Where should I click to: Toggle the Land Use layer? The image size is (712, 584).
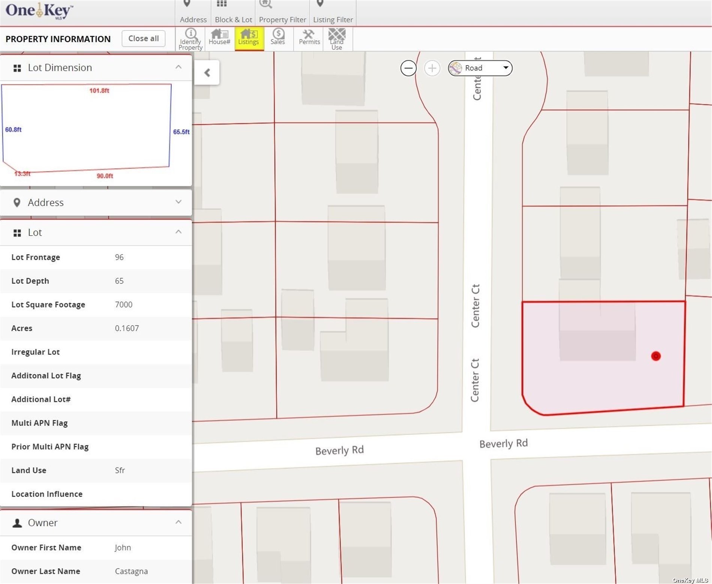(337, 39)
